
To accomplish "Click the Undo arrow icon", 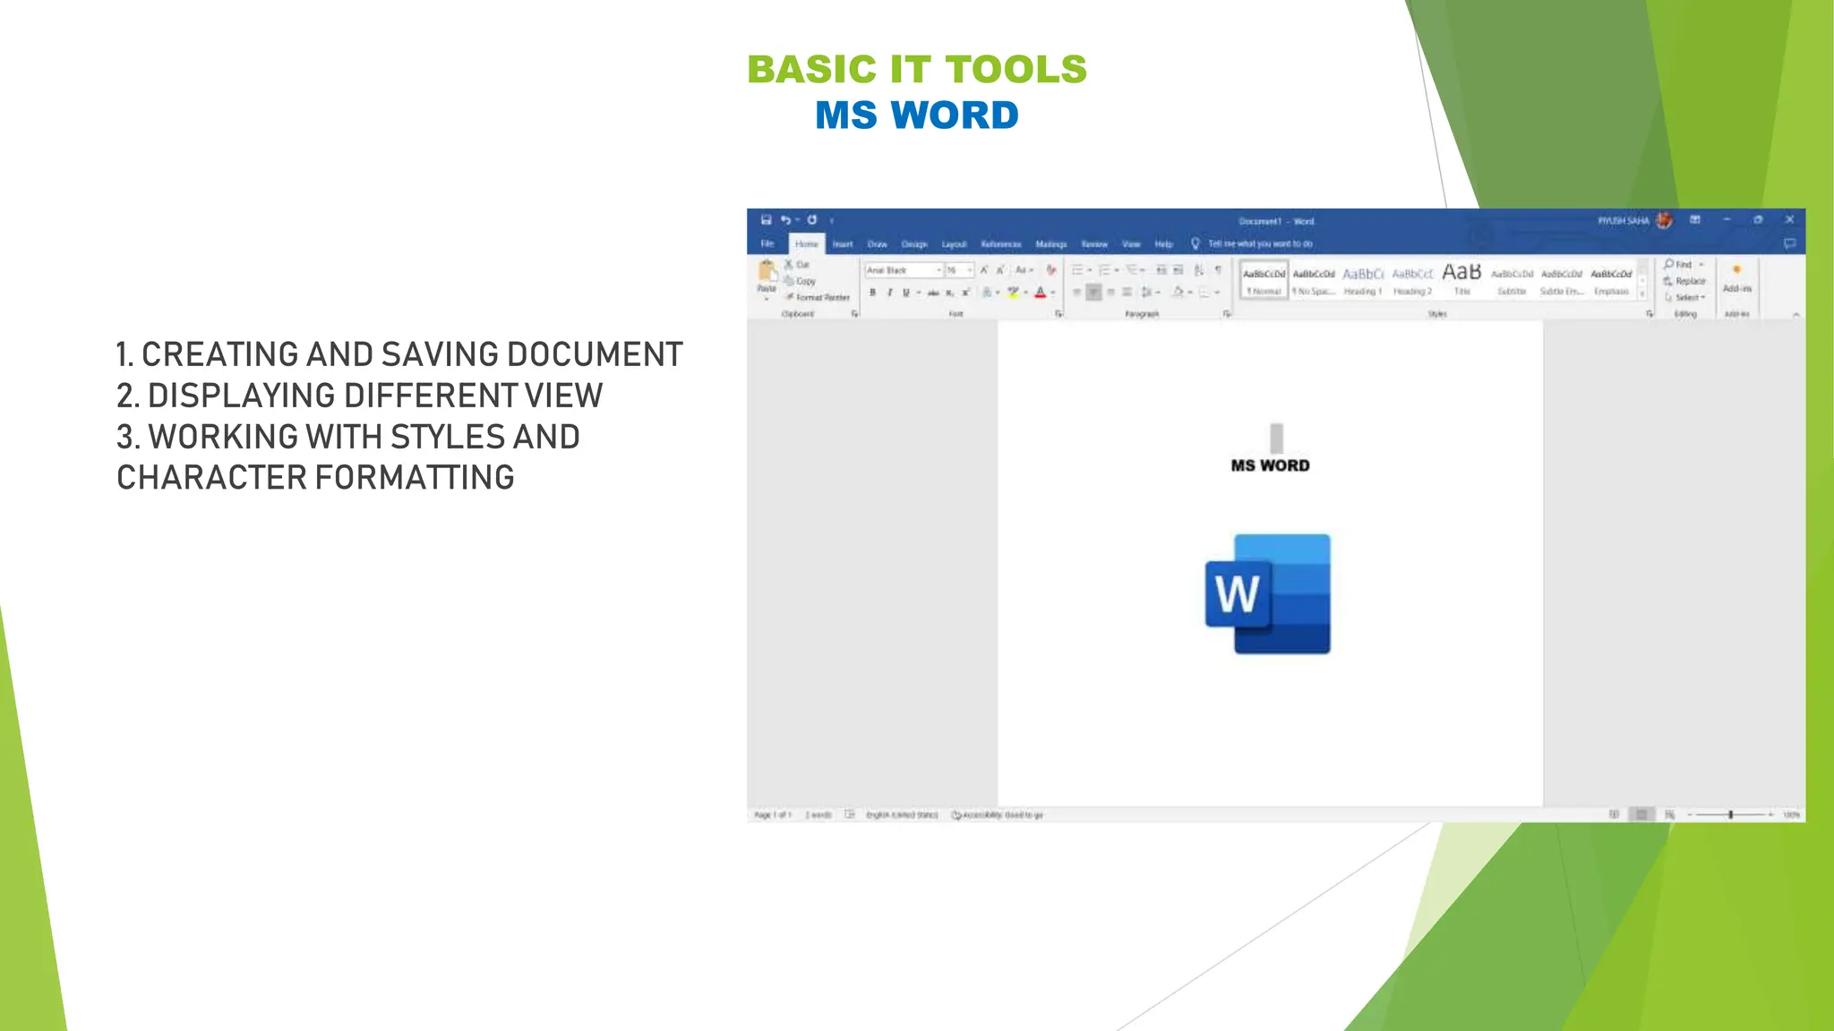I will point(785,220).
